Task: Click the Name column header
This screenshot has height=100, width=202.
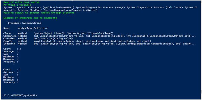Action: 6,28
